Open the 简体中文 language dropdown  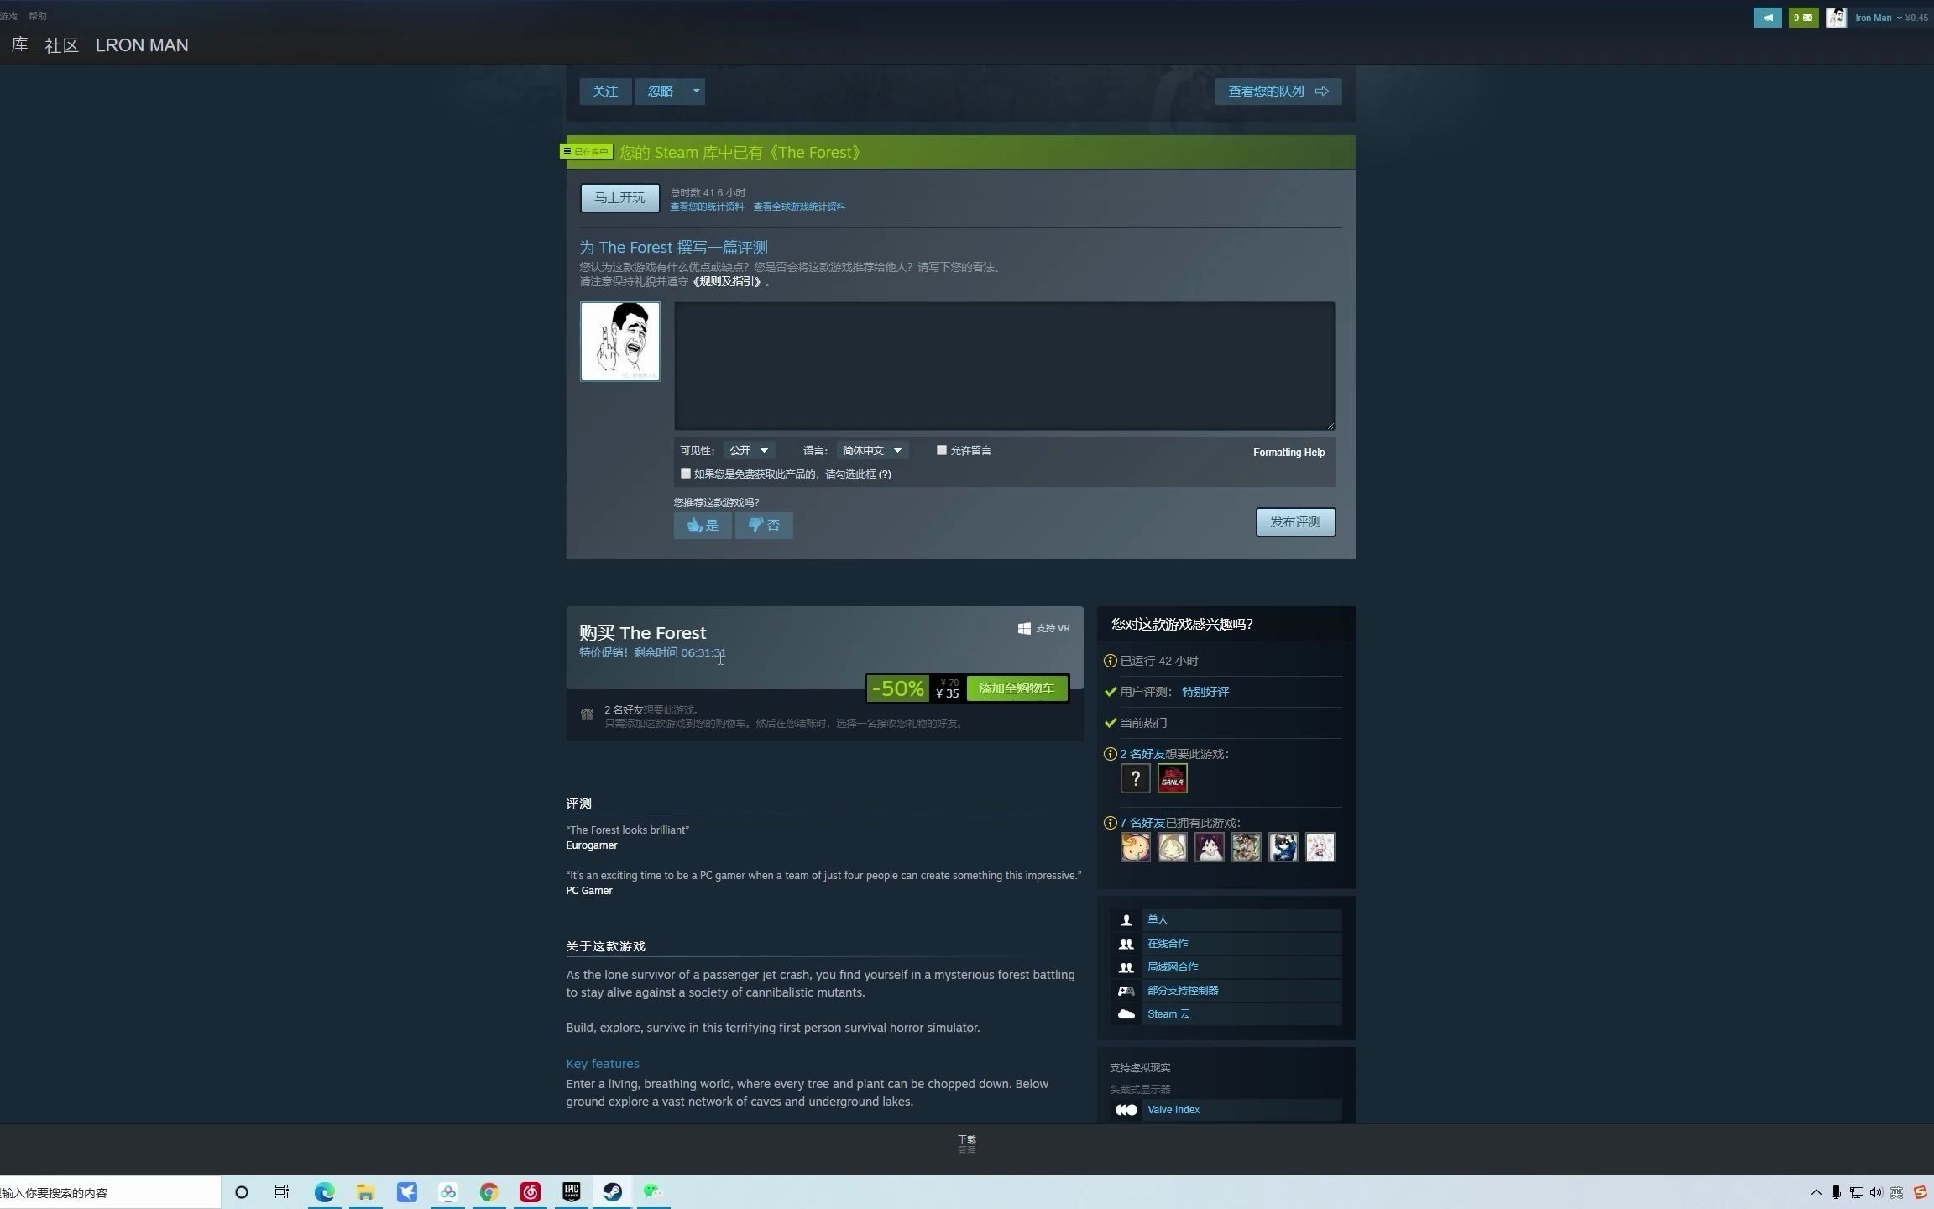(870, 450)
